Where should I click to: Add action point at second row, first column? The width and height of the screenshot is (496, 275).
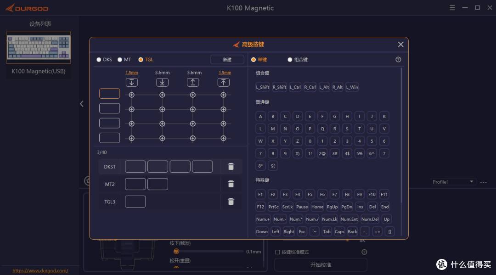click(x=132, y=109)
